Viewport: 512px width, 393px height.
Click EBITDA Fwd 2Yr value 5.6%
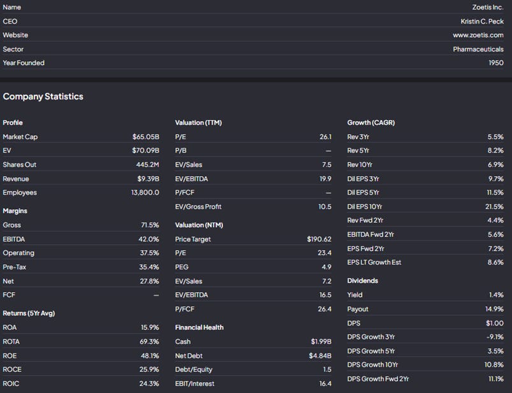point(495,234)
